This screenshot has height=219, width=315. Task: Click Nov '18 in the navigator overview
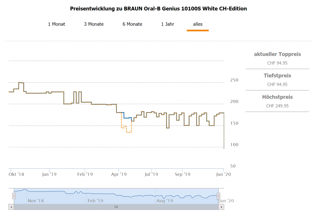pyautogui.click(x=36, y=201)
